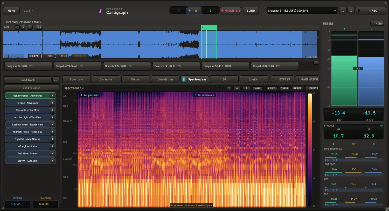The width and height of the screenshot is (389, 211).
Task: Remove Higher Ground - Jaxon Grey track
Action: point(52,96)
